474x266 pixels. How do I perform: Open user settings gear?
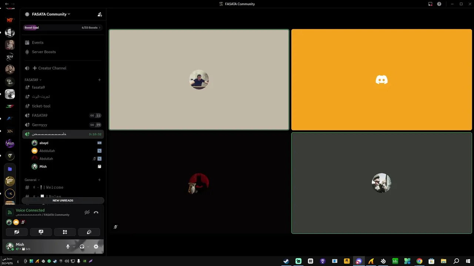coord(96,246)
